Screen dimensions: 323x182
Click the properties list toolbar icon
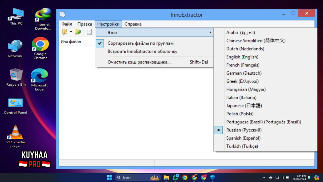click(89, 32)
